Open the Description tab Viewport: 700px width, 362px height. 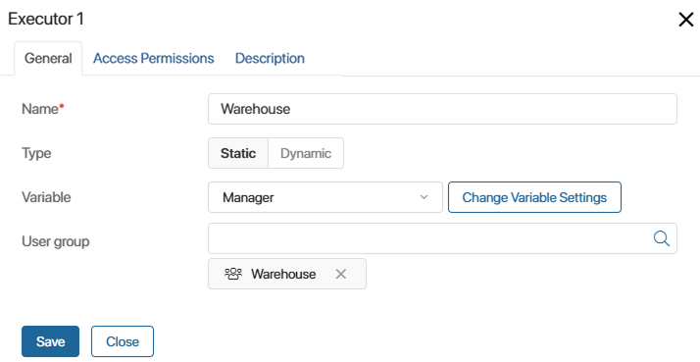(270, 59)
